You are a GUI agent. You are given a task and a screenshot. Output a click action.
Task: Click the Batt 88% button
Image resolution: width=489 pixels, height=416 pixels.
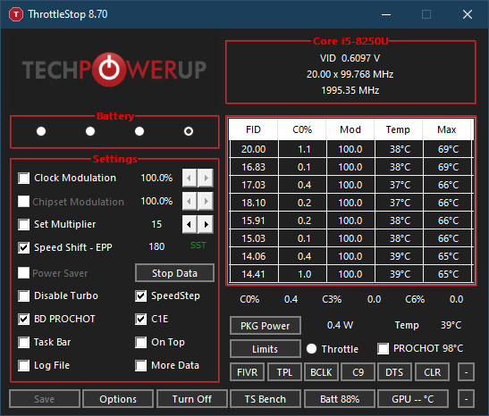coord(340,399)
